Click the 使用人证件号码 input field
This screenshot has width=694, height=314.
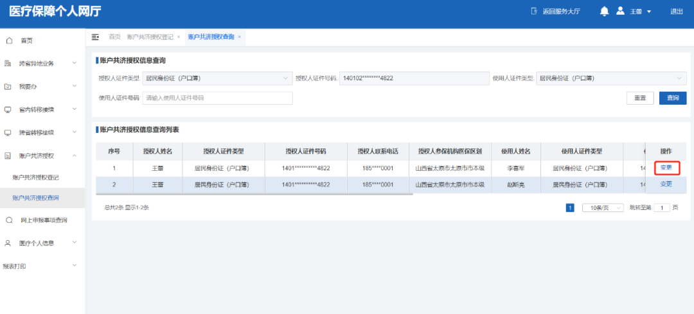pyautogui.click(x=217, y=98)
